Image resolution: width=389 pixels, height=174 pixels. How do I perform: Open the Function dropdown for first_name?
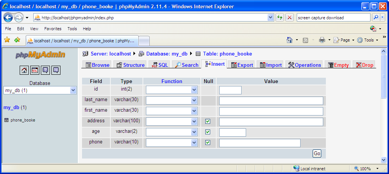(172, 111)
